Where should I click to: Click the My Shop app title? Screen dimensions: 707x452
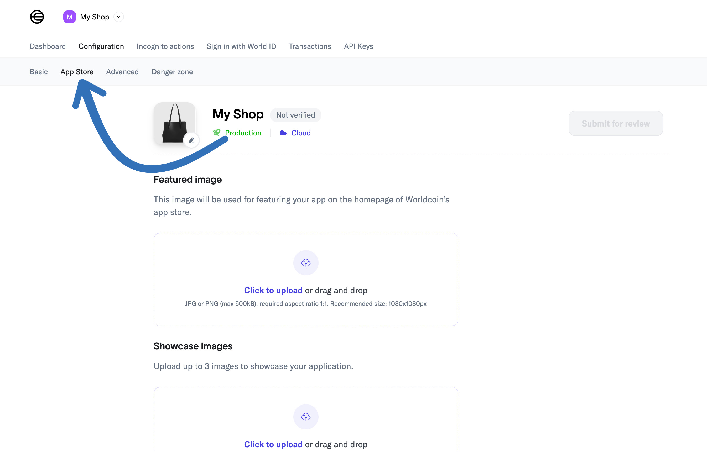(x=238, y=114)
